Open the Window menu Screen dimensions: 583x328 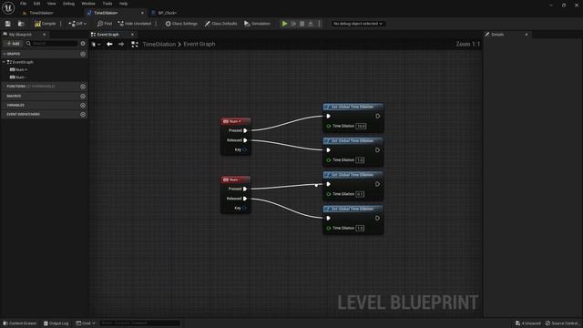click(88, 4)
